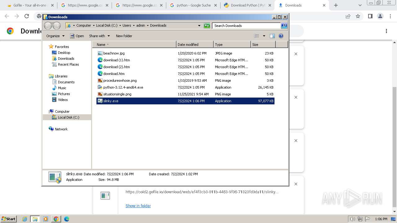Image resolution: width=397 pixels, height=223 pixels.
Task: Select file download.htm
Action: 114,74
